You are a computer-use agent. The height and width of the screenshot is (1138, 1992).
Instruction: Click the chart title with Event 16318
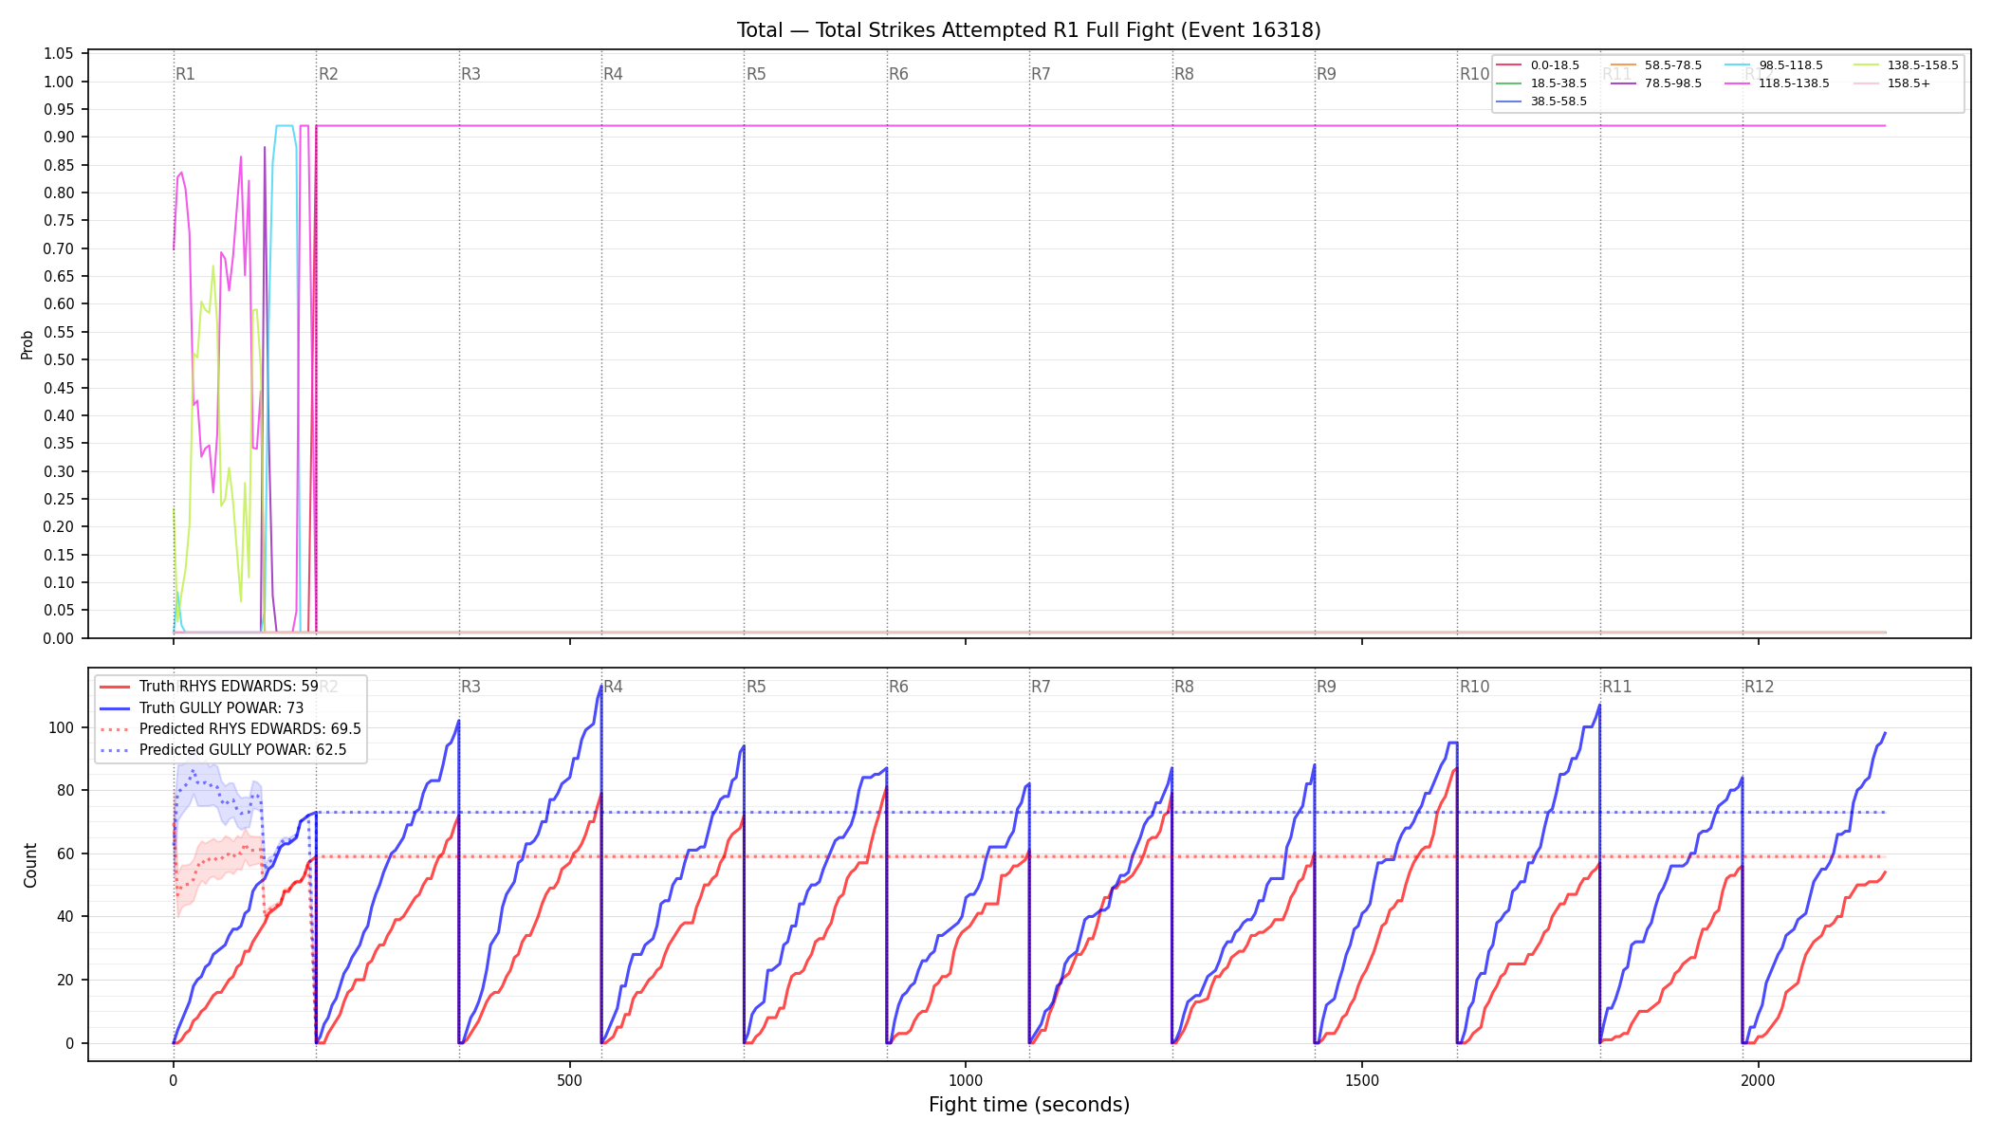pos(1029,30)
